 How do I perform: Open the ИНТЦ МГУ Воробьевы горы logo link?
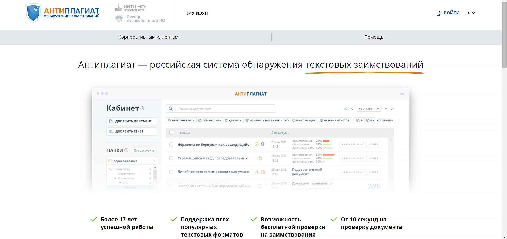(131, 8)
